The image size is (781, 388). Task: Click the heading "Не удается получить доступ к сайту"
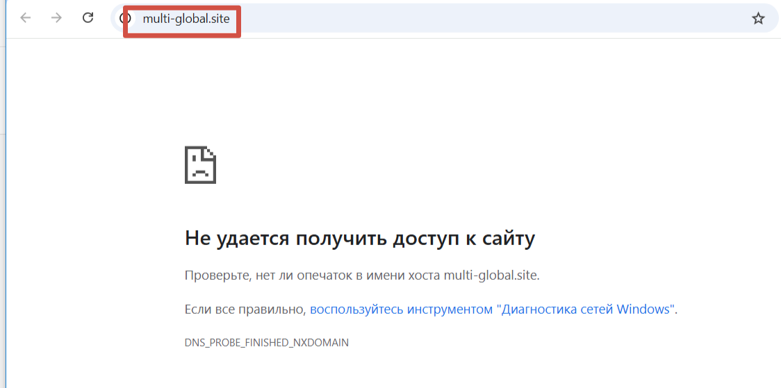[360, 238]
